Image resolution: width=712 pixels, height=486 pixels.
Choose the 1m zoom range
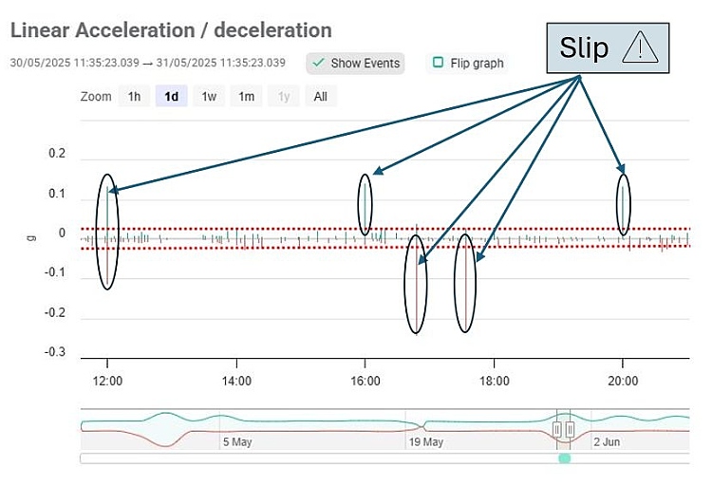pos(246,96)
